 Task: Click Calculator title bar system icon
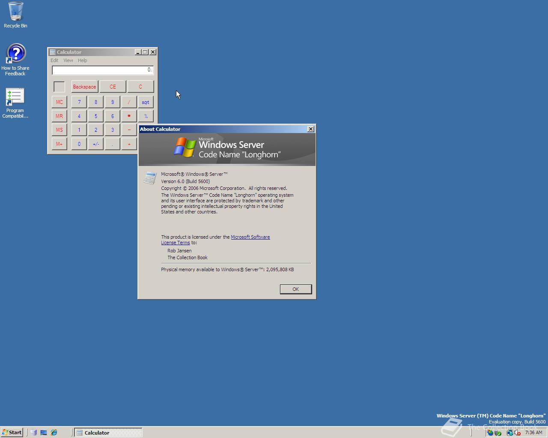point(53,52)
